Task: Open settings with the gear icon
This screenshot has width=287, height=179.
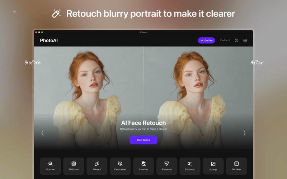Action: tap(245, 40)
